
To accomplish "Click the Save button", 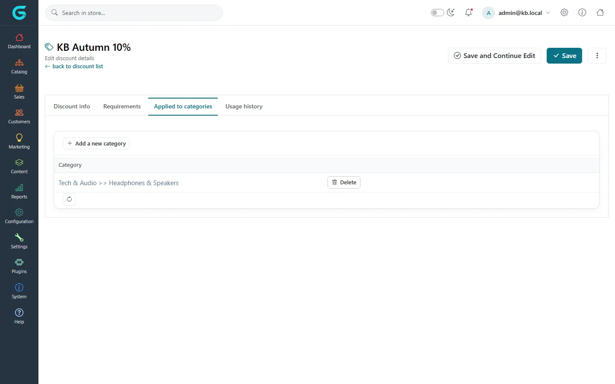I will 564,55.
